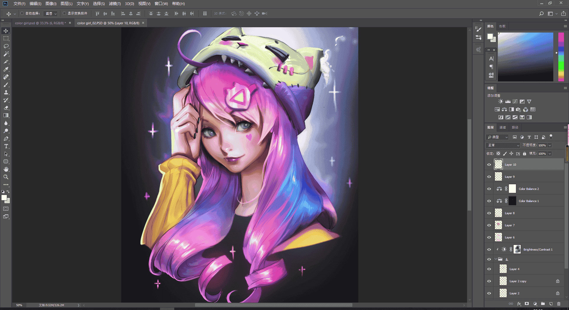
Task: Select the Eraser tool
Action: coord(6,108)
